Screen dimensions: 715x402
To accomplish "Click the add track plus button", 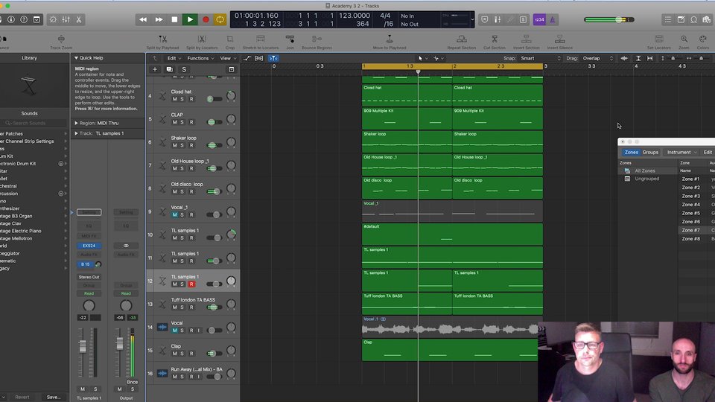I will coord(155,69).
